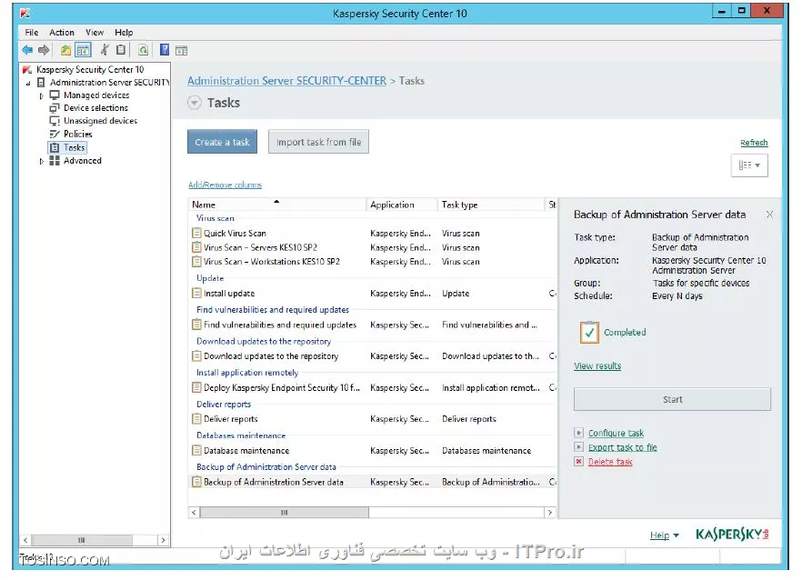The width and height of the screenshot is (802, 580).
Task: Click the Import task from file button
Action: click(x=318, y=142)
